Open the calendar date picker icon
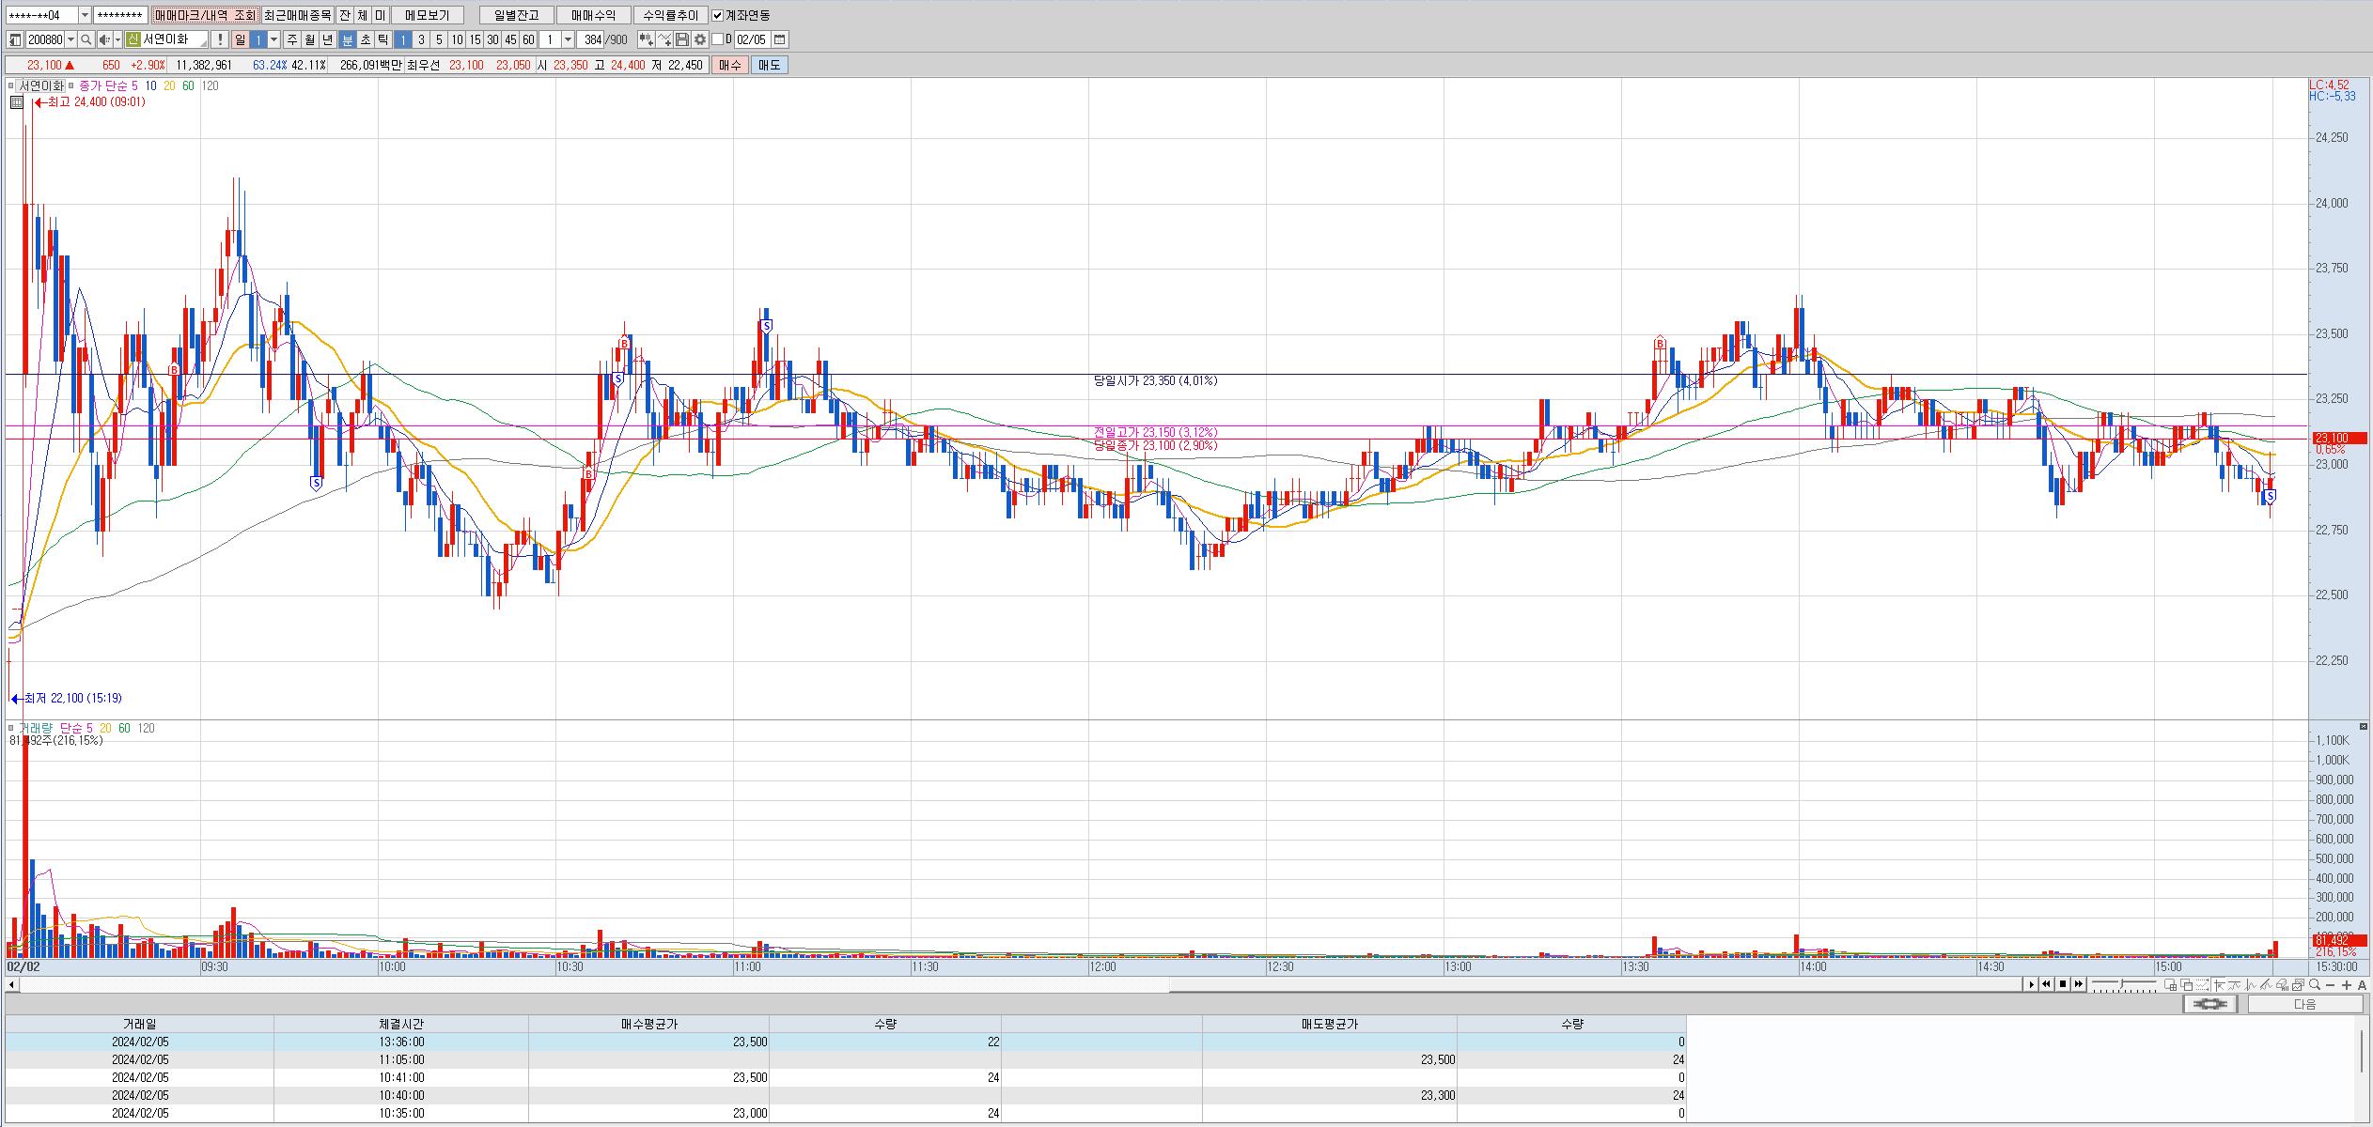This screenshot has height=1127, width=2373. pos(779,39)
